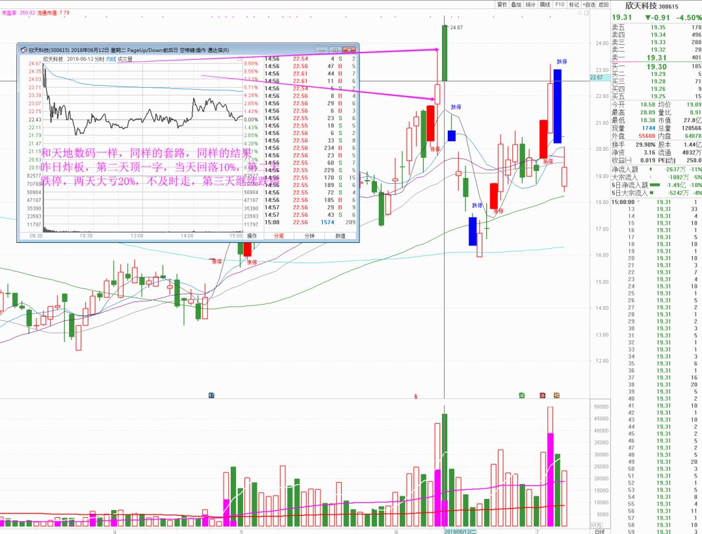Click the 外盘 55688 value
The width and height of the screenshot is (702, 534).
coord(647,136)
